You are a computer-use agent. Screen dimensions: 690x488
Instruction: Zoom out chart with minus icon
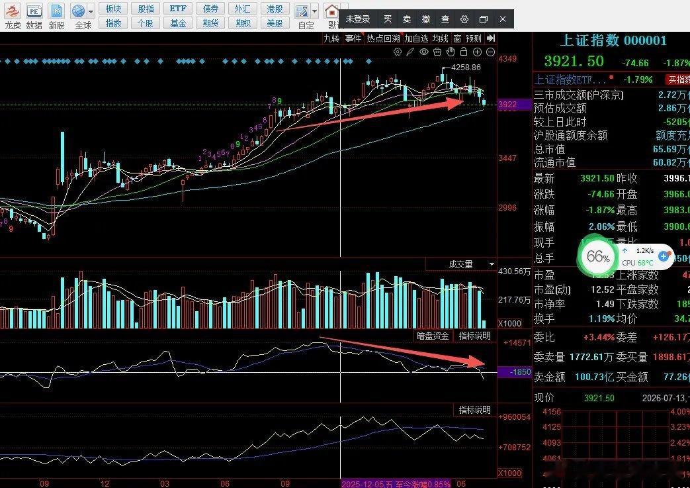pos(490,52)
